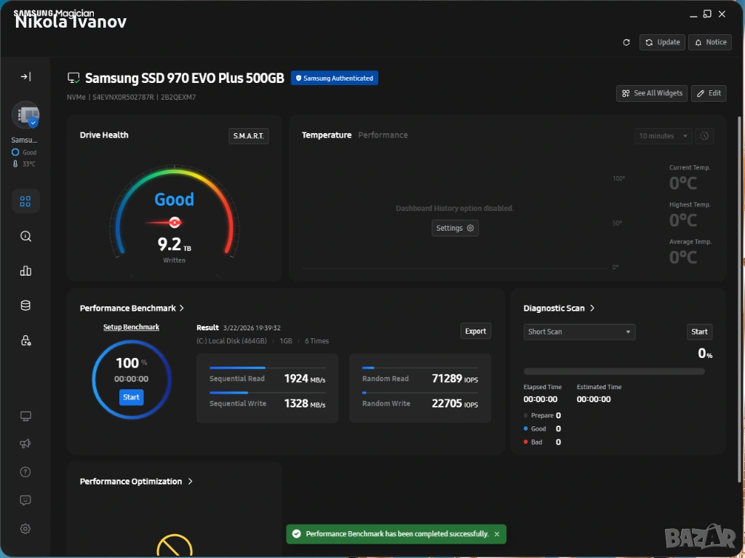Open Performance Benchmark bar chart sidebar icon
Viewport: 745px width, 558px height.
point(25,271)
